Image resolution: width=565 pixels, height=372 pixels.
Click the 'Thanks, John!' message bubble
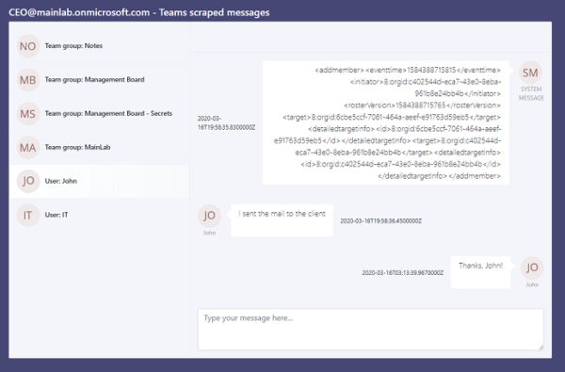[480, 272]
